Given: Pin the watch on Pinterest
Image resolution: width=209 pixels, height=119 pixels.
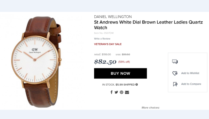Looking at the screenshot, I should 122,92.
